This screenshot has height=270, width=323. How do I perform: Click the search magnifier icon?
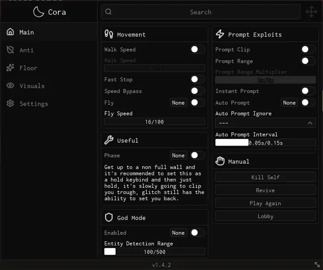(x=108, y=12)
